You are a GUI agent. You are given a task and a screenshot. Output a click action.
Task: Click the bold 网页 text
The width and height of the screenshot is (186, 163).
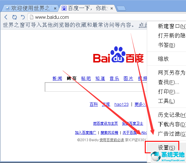(x=72, y=78)
